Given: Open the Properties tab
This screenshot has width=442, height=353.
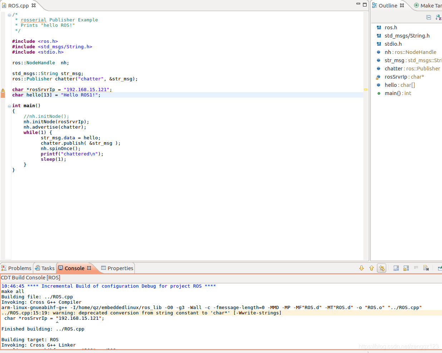Looking at the screenshot, I should click(x=117, y=268).
